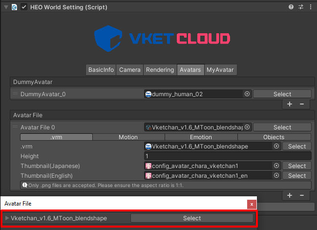Screen dimensions: 317x230
Task: Open object picker for Thumbnail(Japanese)
Action: [x=276, y=166]
